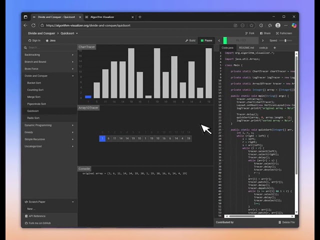Switch to the Code.java file tab
320x240 pixels.
click(x=227, y=48)
